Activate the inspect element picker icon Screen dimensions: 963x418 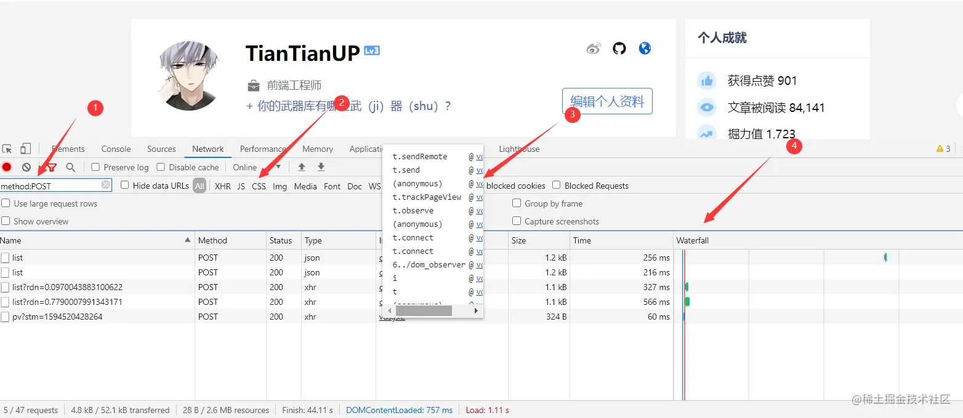(7, 149)
